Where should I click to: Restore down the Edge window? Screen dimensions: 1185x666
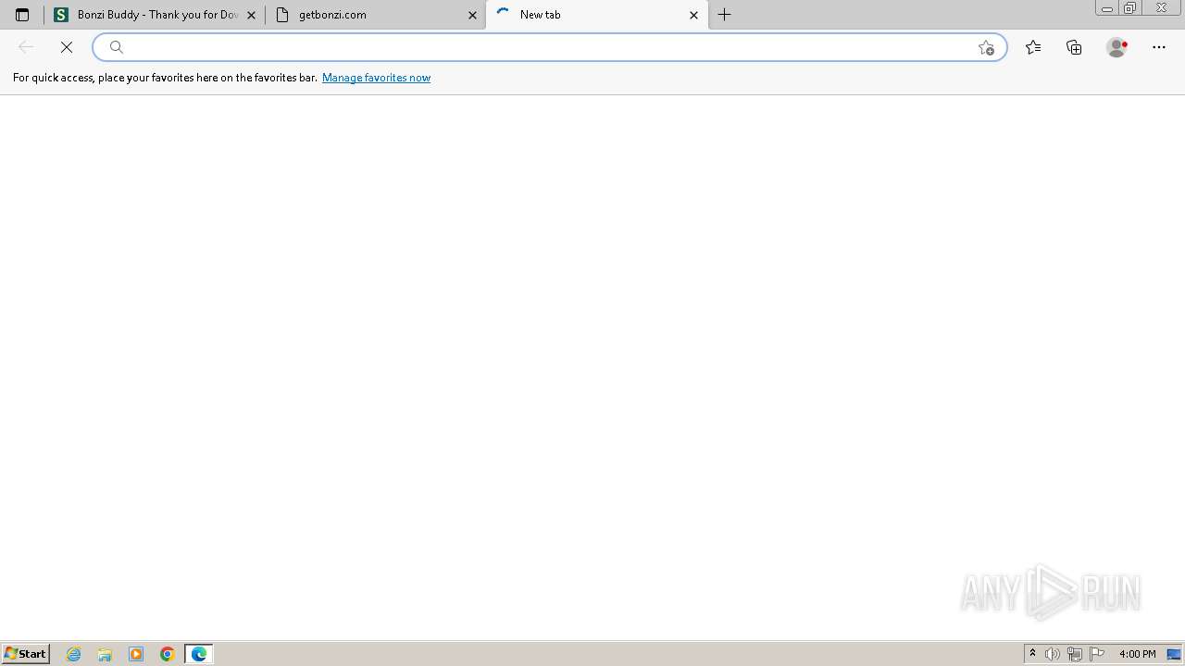1130,8
